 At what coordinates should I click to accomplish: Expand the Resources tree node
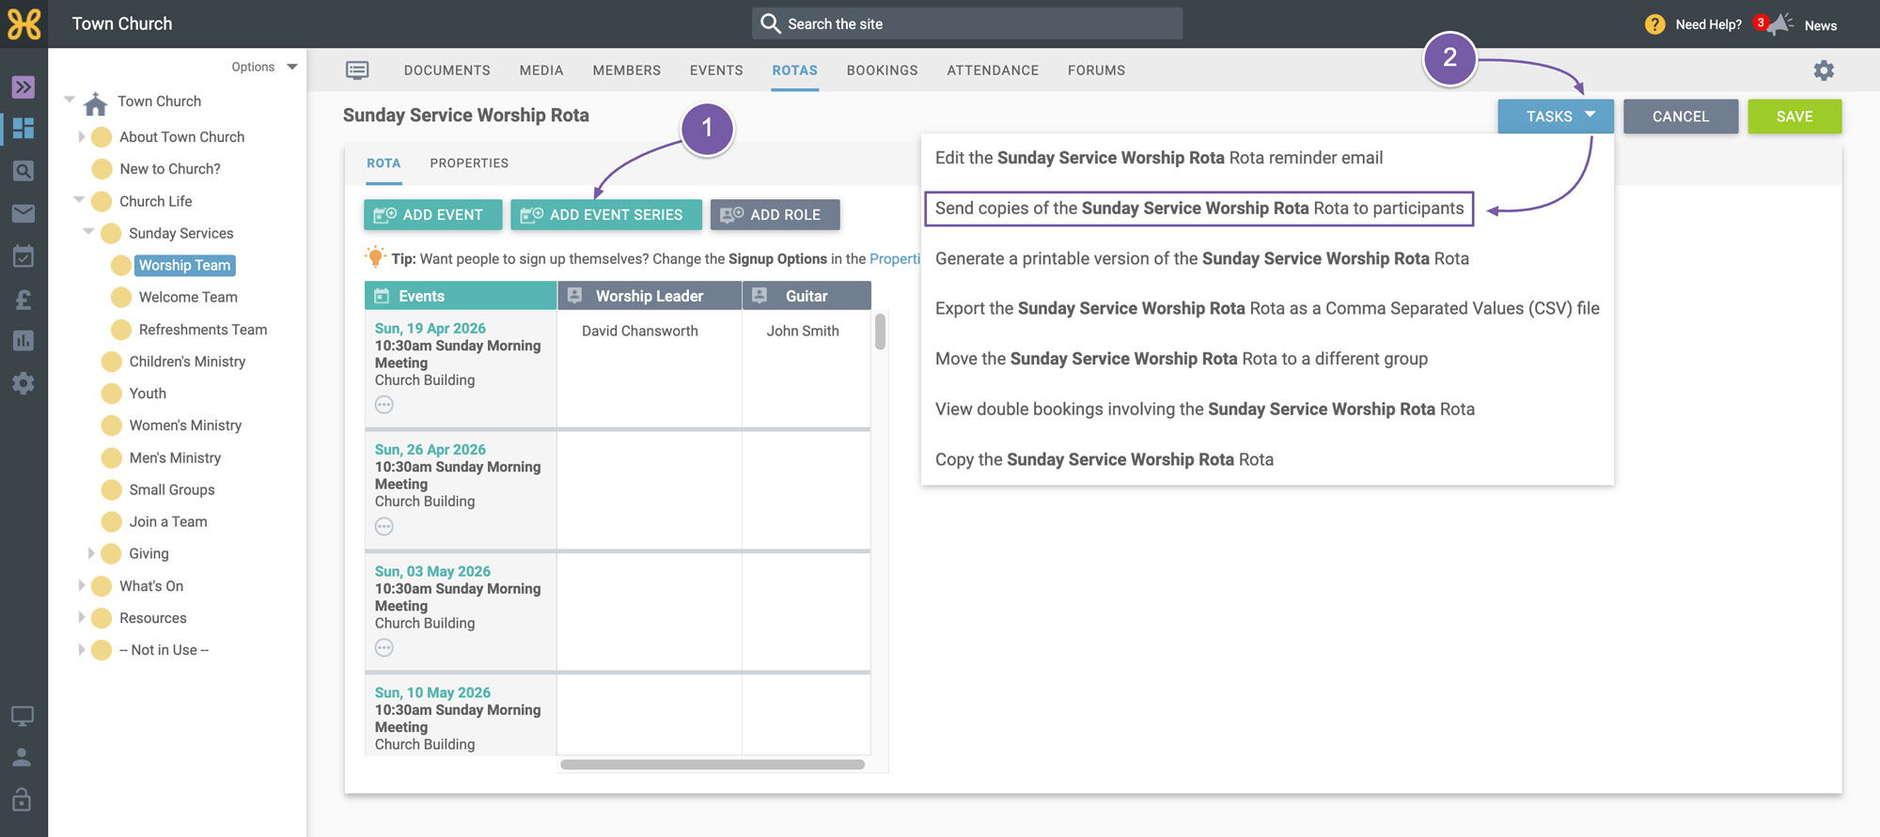pyautogui.click(x=82, y=617)
